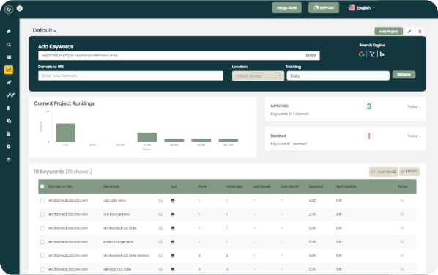Click the Add Project button

point(388,32)
